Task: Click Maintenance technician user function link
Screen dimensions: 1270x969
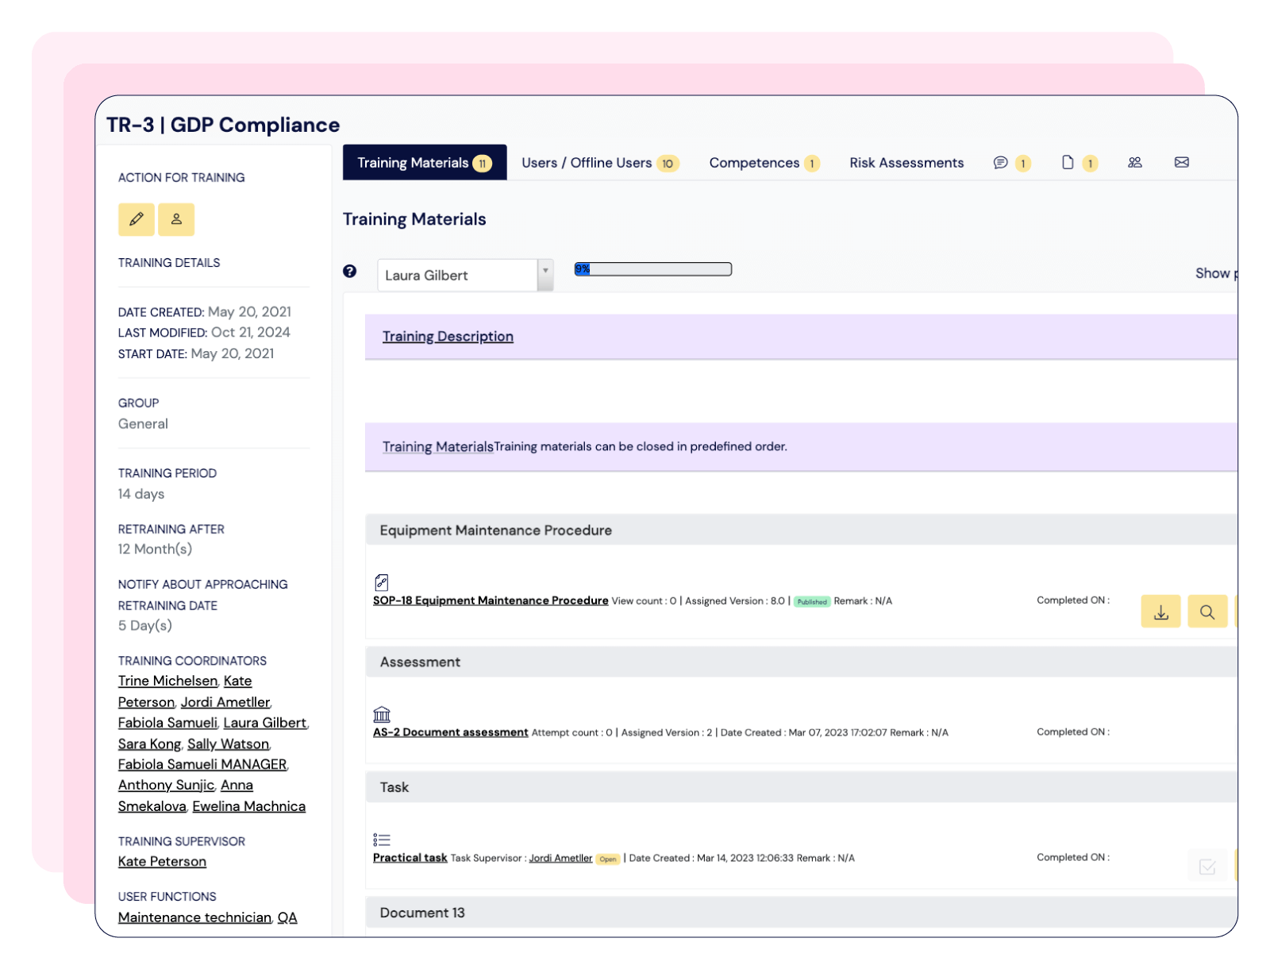Action: tap(194, 918)
